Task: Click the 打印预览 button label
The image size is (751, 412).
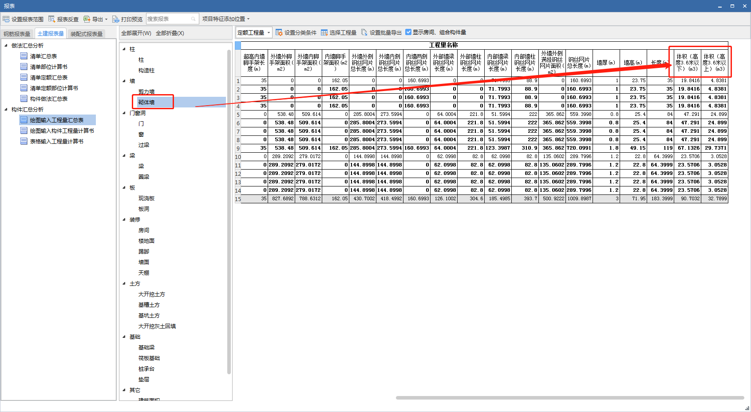Action: [132, 20]
